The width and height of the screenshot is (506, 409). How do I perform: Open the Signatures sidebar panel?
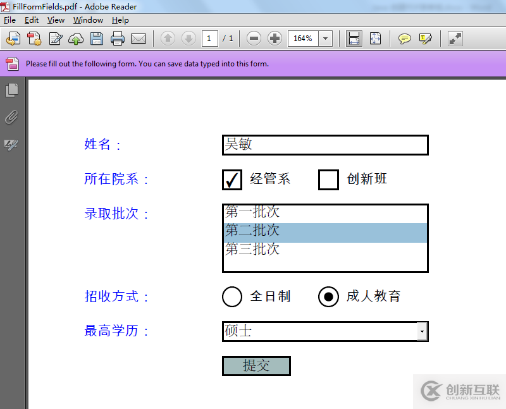(x=11, y=145)
